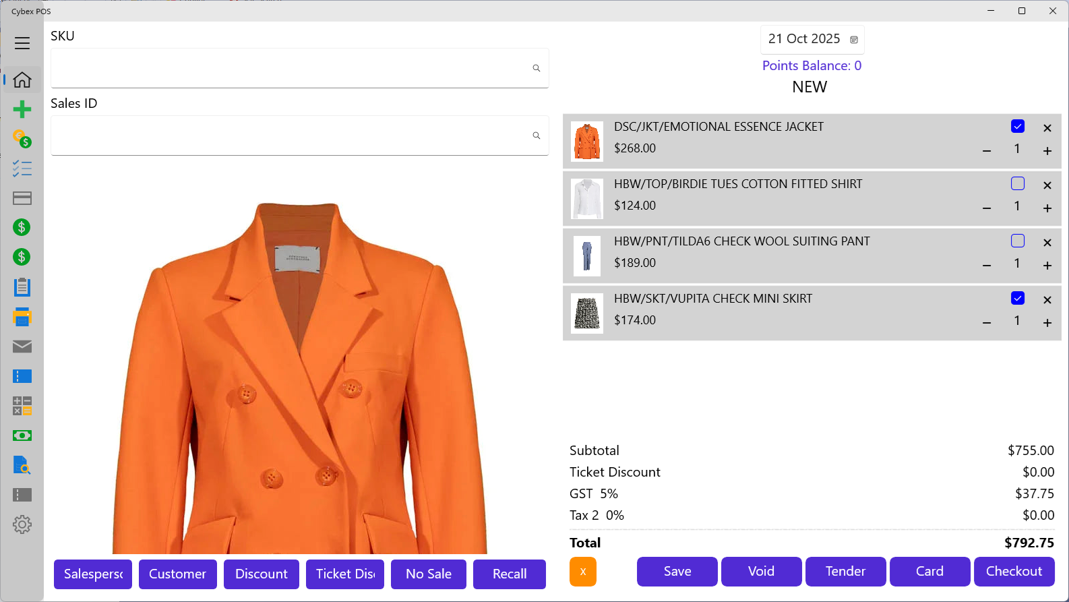Decrease quantity of Birdie Tues Cotton Shirt

click(x=987, y=208)
